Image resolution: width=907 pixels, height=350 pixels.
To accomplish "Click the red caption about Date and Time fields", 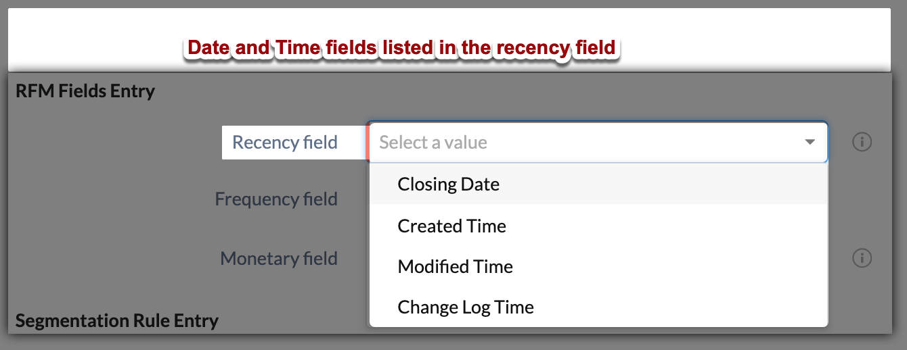I will (401, 48).
